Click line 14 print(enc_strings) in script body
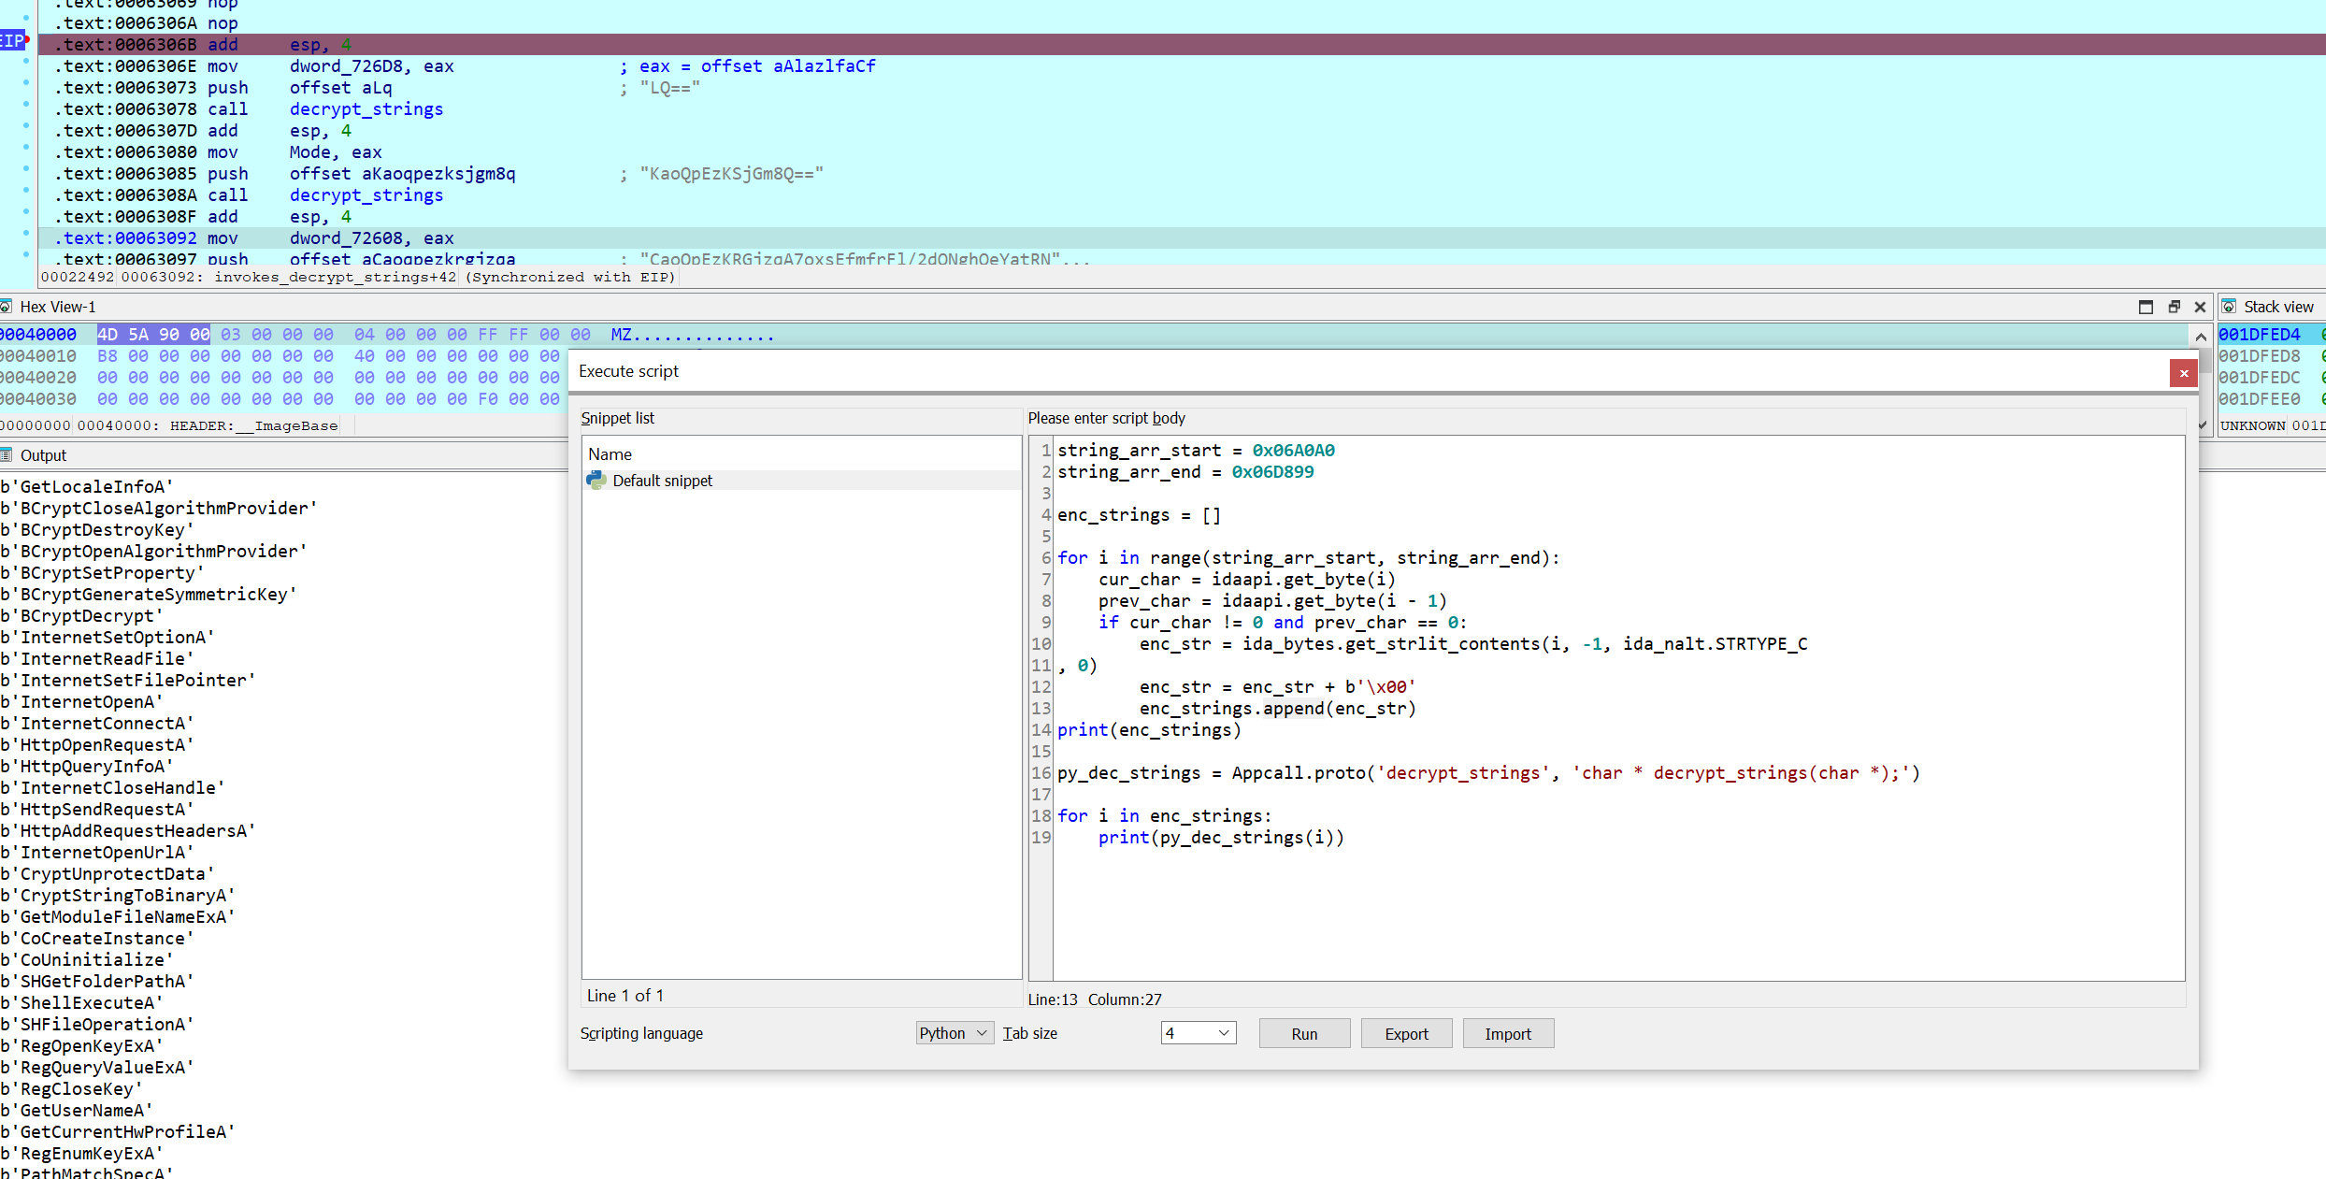The image size is (2326, 1179). [x=1149, y=730]
